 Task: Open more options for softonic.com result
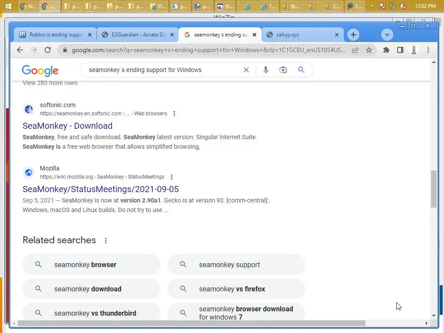pos(174,114)
